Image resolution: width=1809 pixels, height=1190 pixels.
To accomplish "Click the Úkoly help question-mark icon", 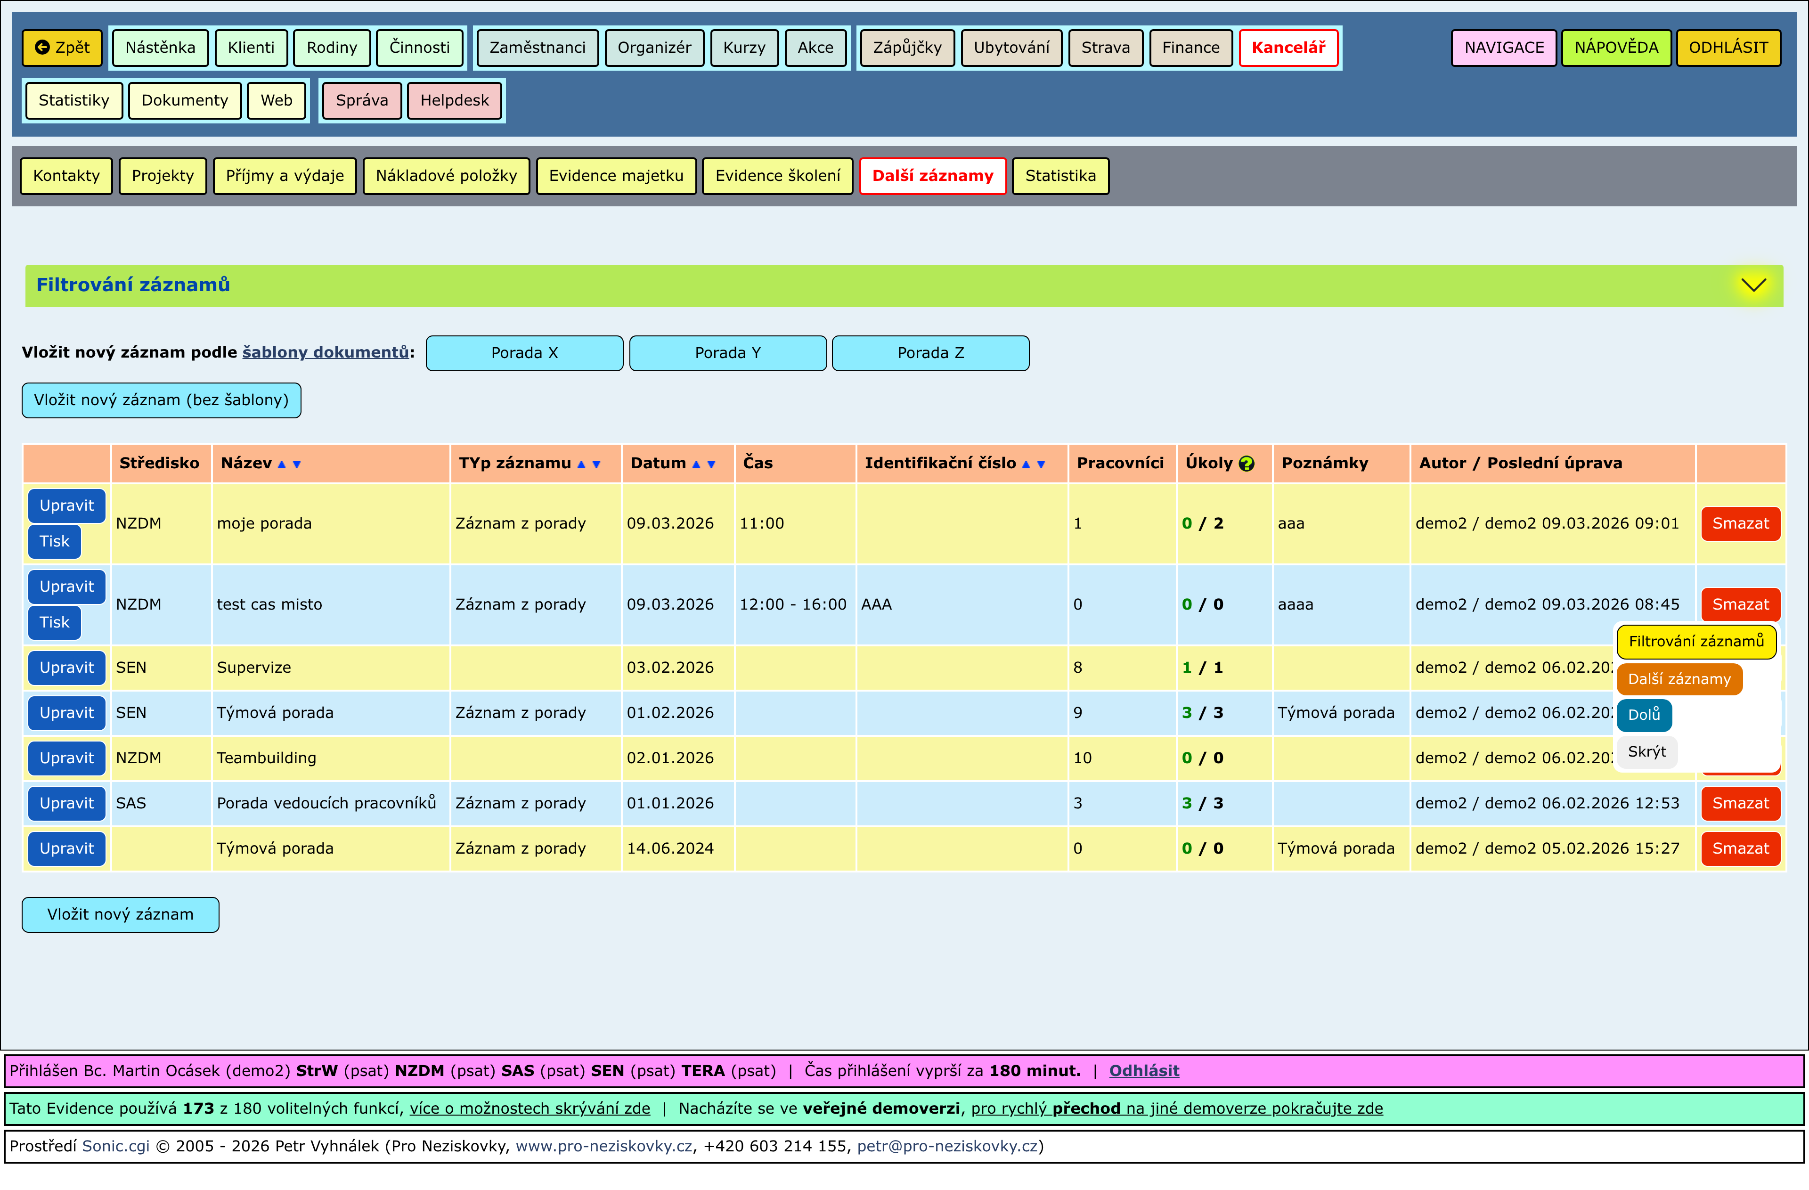I will [x=1247, y=464].
